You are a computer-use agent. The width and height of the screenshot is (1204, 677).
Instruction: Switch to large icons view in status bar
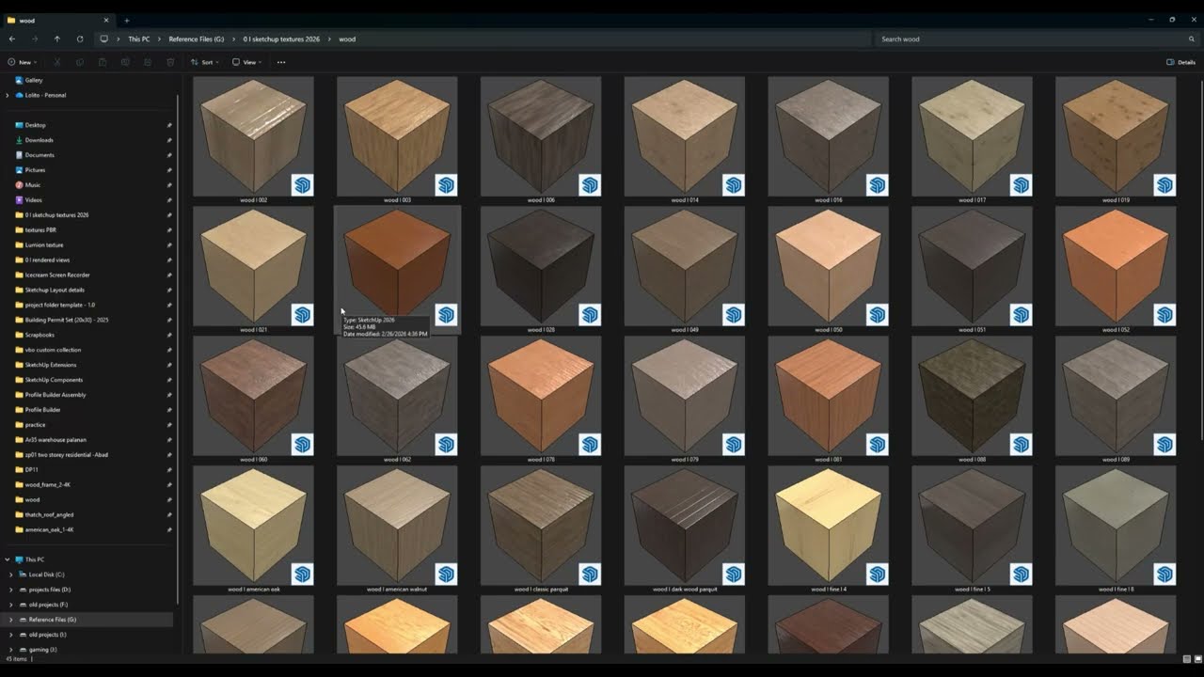coord(1196,659)
